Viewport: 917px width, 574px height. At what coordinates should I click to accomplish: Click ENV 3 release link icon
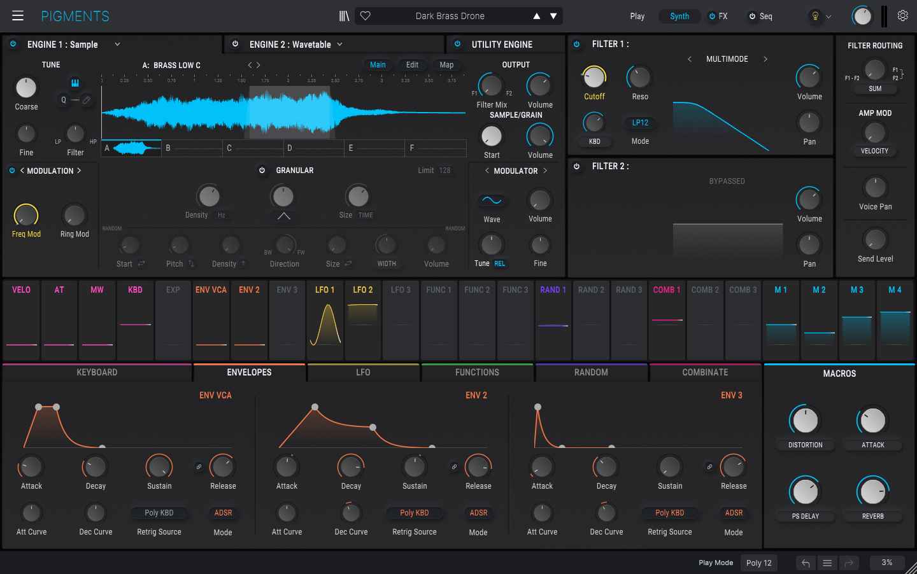pos(709,467)
